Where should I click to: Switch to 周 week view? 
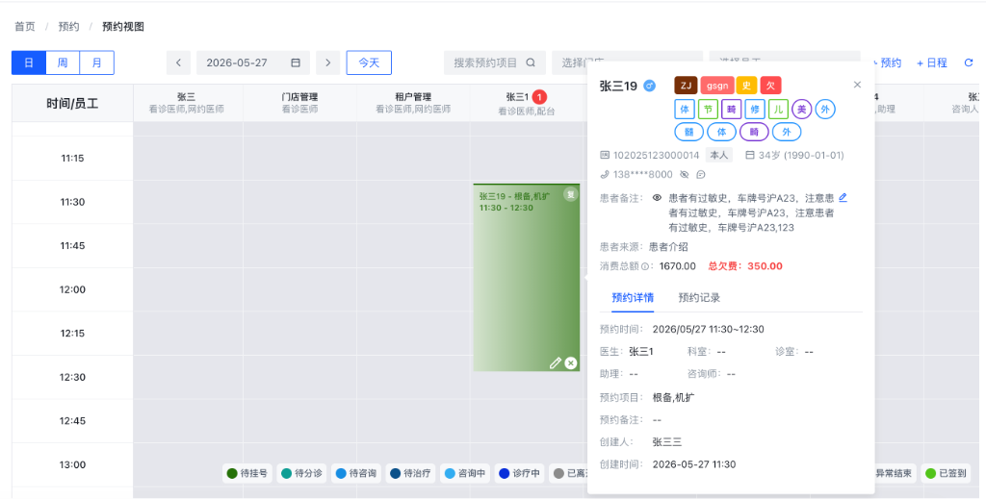tap(63, 62)
